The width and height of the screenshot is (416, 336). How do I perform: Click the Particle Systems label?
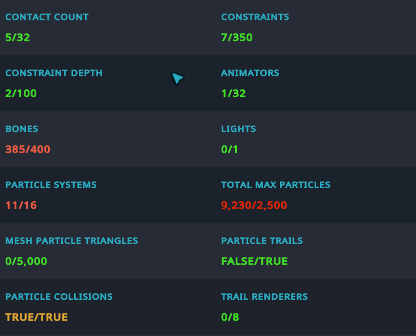coord(51,185)
